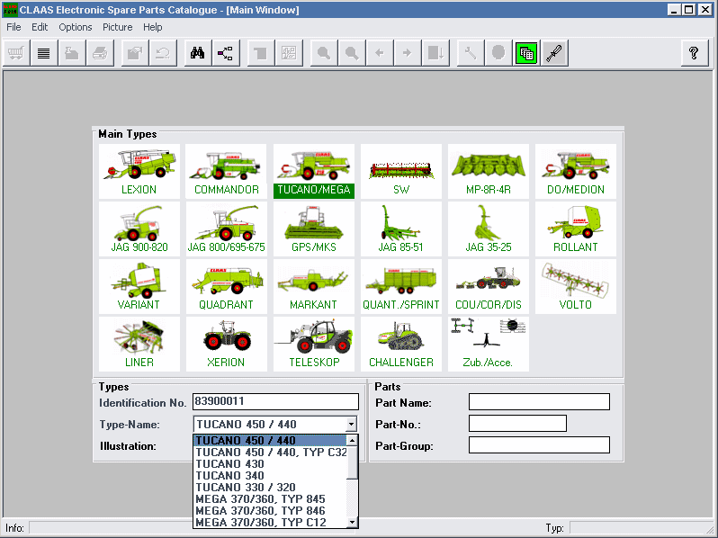
Task: Click the left arrow navigation icon
Action: point(380,53)
